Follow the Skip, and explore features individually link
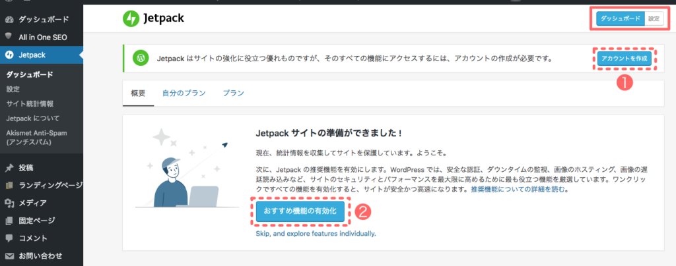The width and height of the screenshot is (676, 266). pos(316,234)
